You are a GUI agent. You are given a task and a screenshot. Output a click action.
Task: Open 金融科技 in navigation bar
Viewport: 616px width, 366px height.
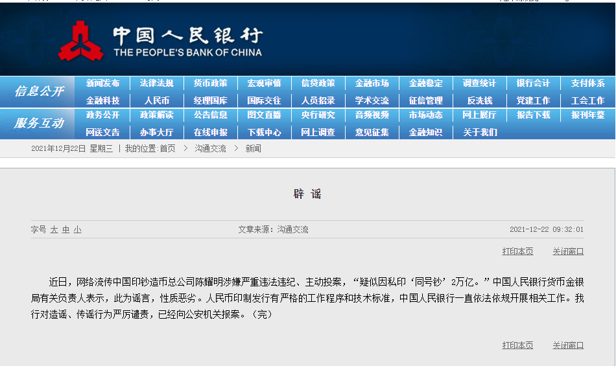tap(102, 100)
